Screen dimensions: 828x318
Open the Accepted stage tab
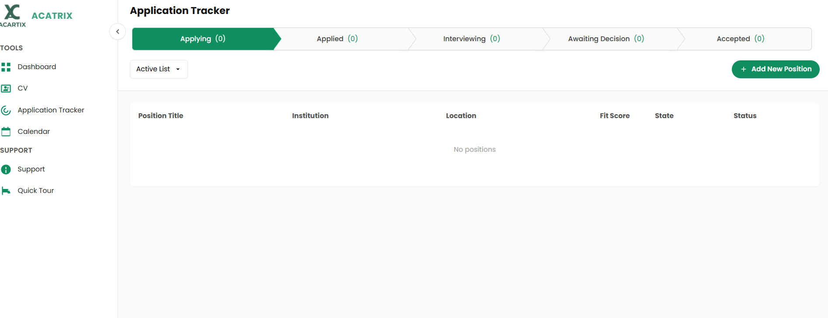[740, 39]
